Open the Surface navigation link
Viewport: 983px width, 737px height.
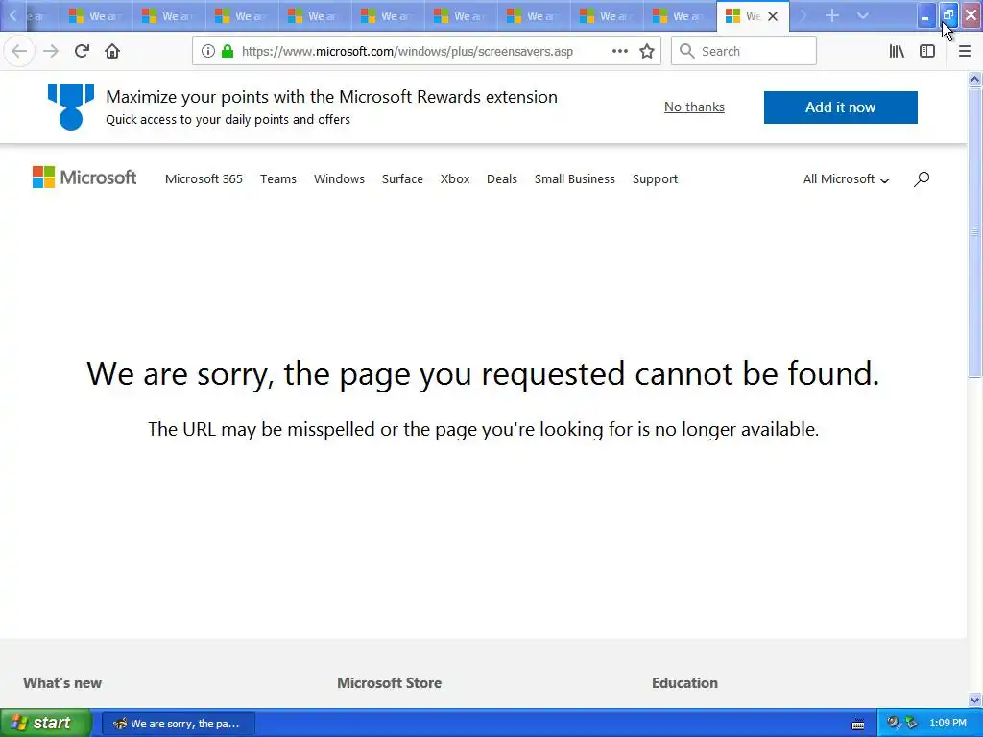pyautogui.click(x=402, y=179)
